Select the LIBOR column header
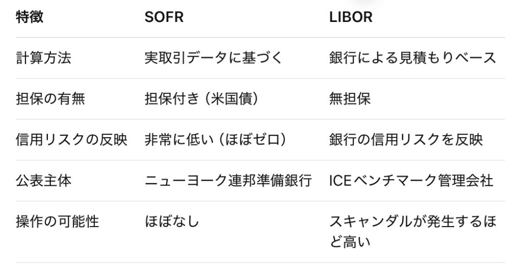 click(x=351, y=17)
